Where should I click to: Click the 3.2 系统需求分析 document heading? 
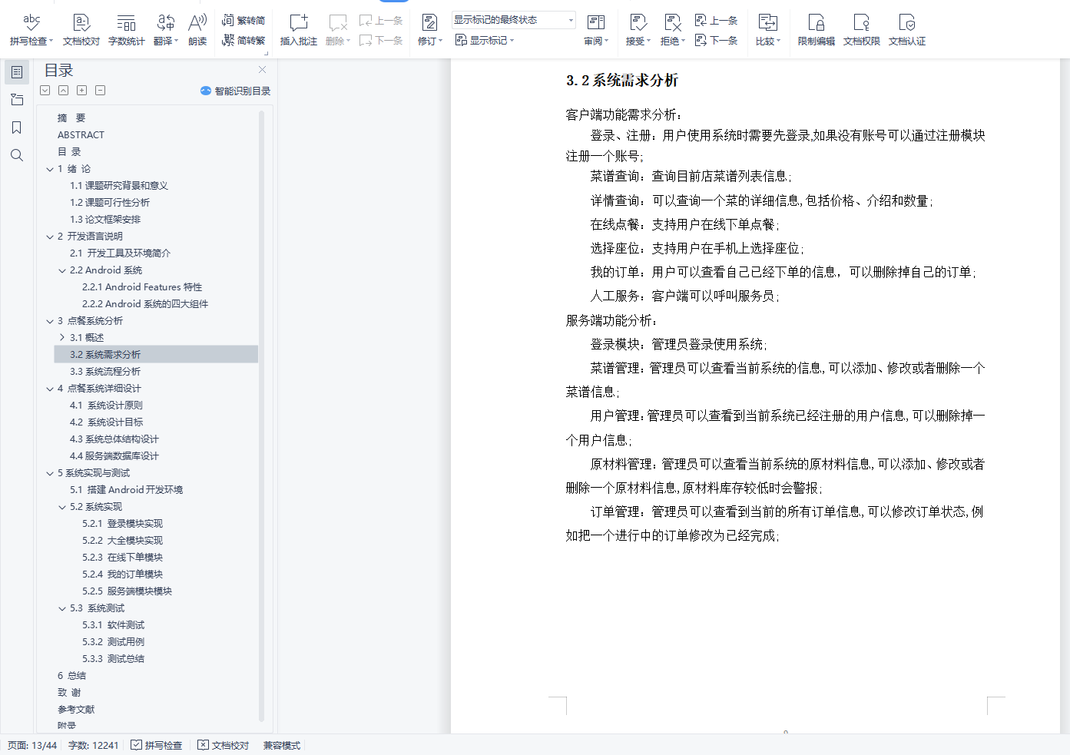pyautogui.click(x=622, y=81)
